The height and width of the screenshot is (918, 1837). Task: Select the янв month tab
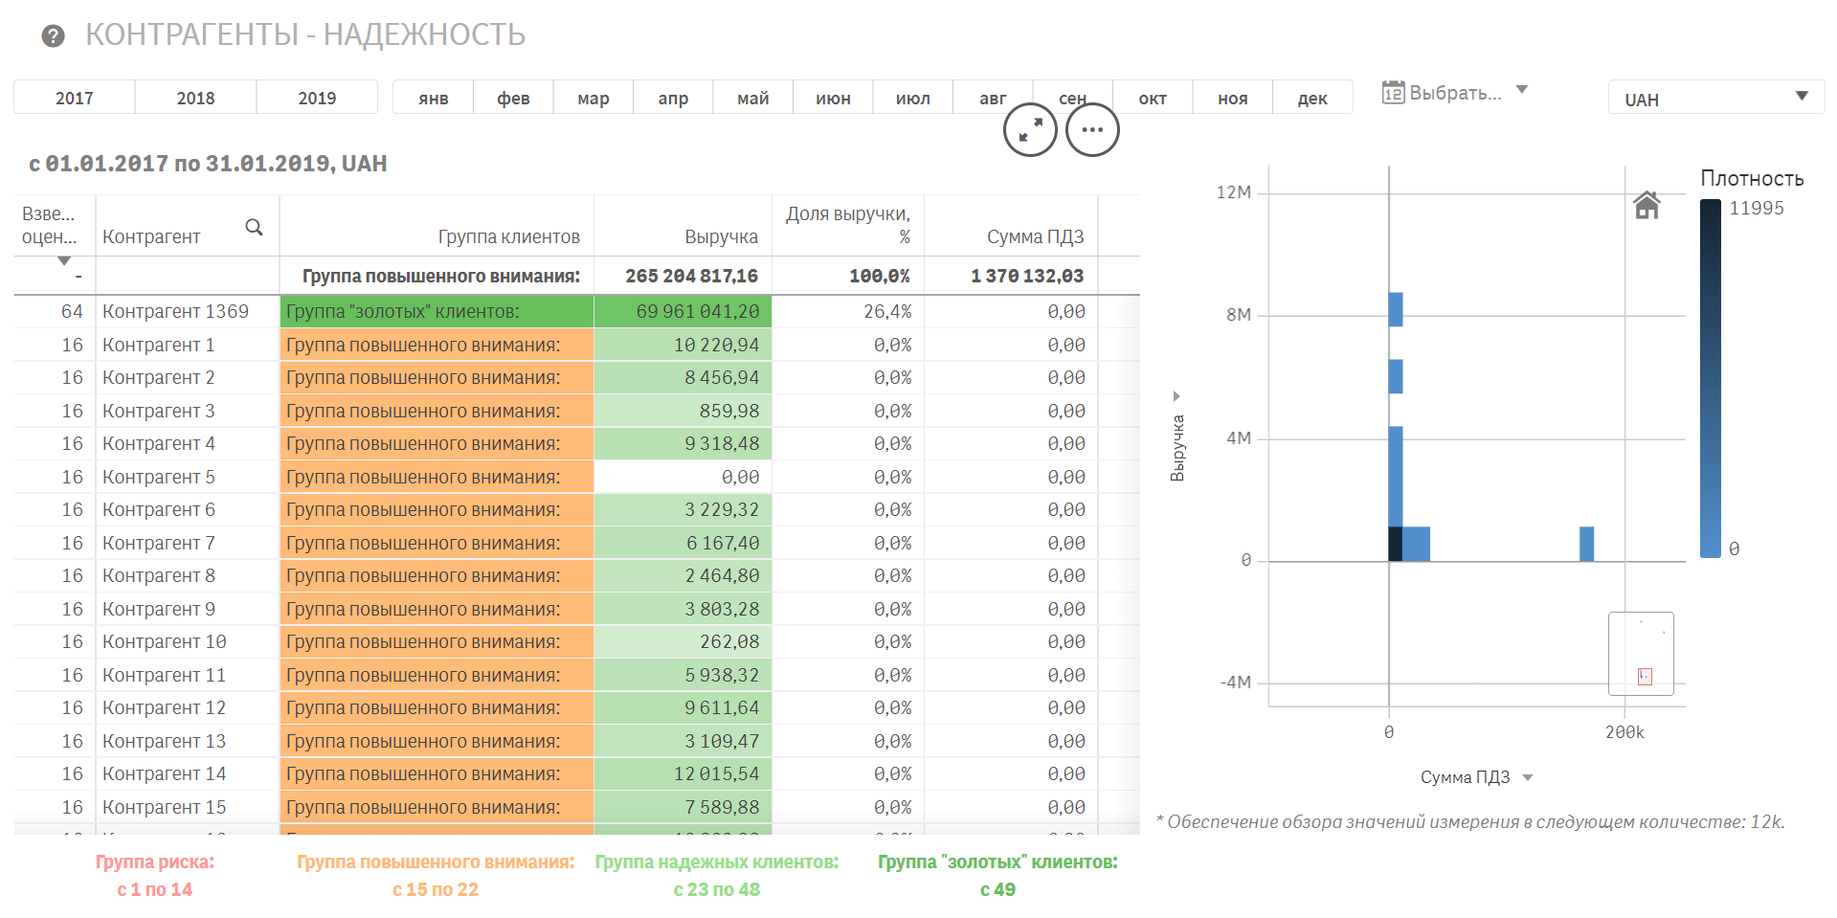pos(433,98)
